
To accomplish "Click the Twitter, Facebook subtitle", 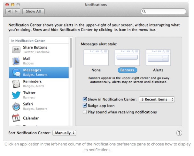I will [36, 52].
